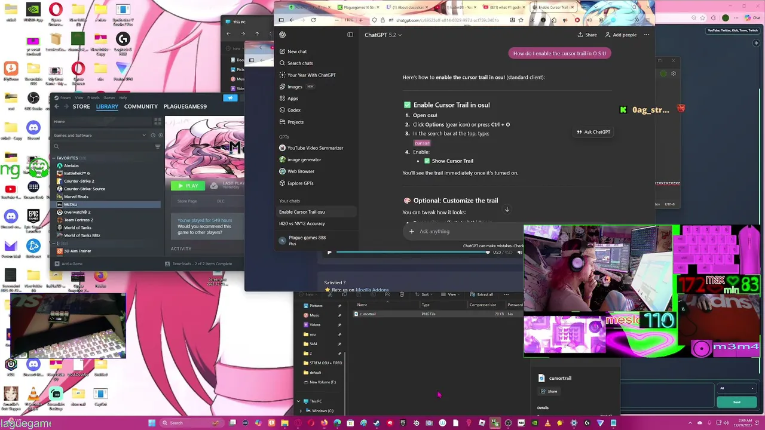Screen dimensions: 765x430
Task: Click the ChatGPT logo in the sidebar
Action: pos(283,35)
